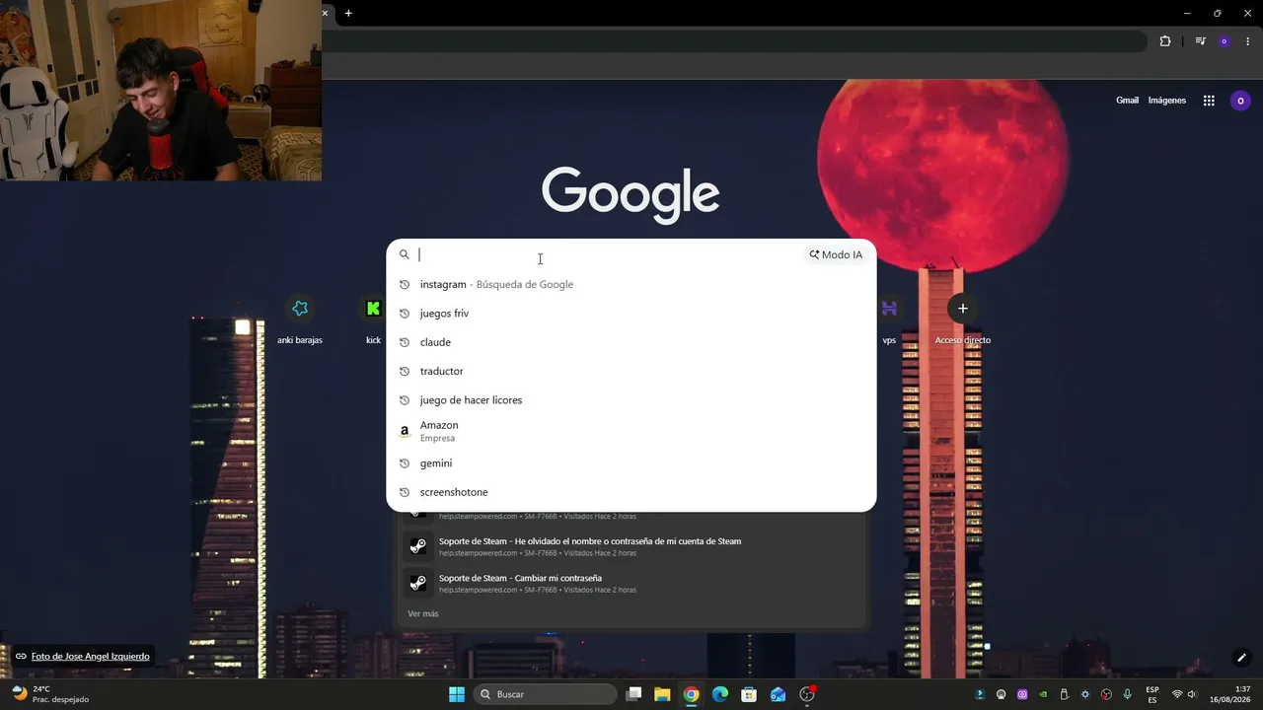Open Steam support Cambiar mi contraseña entry

[x=631, y=583]
